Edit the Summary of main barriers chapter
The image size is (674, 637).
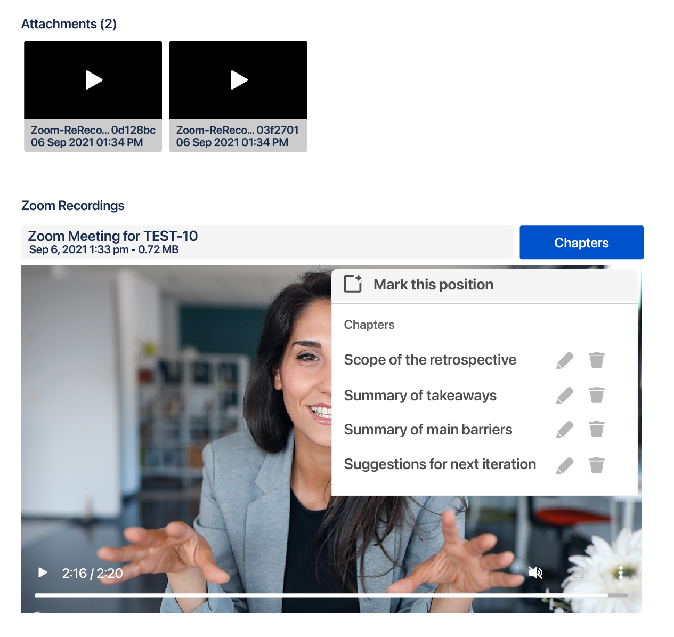(x=565, y=430)
